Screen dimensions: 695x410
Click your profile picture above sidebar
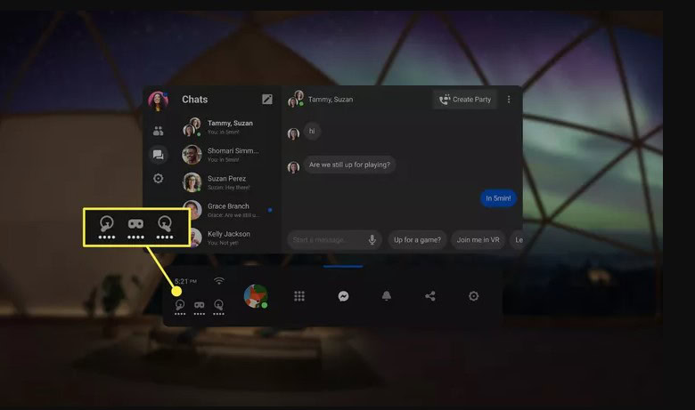tap(158, 100)
